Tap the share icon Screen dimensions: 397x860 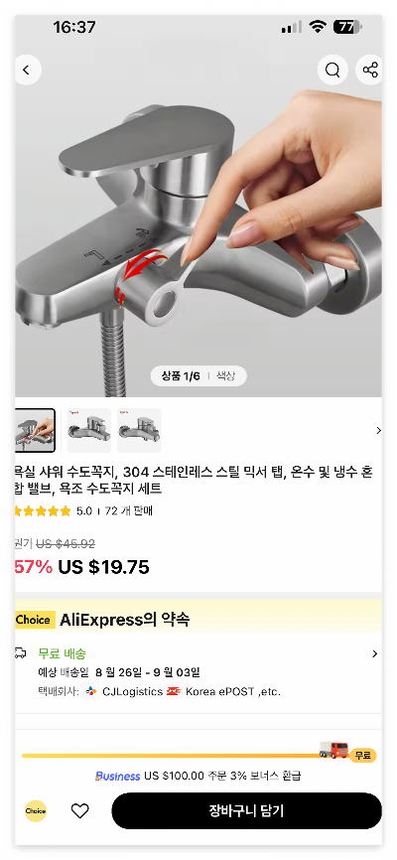point(369,70)
